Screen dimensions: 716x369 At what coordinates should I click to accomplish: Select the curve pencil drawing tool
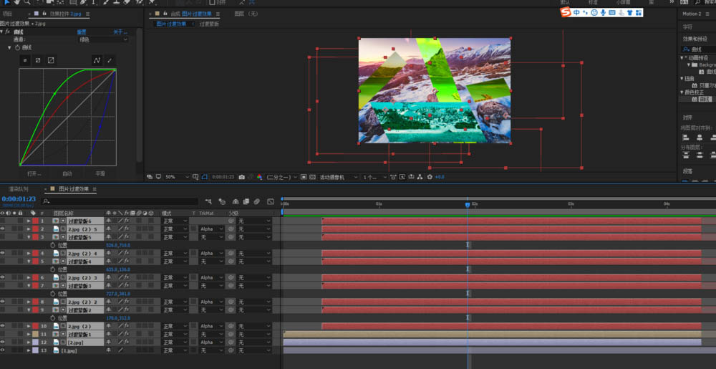pos(110,60)
